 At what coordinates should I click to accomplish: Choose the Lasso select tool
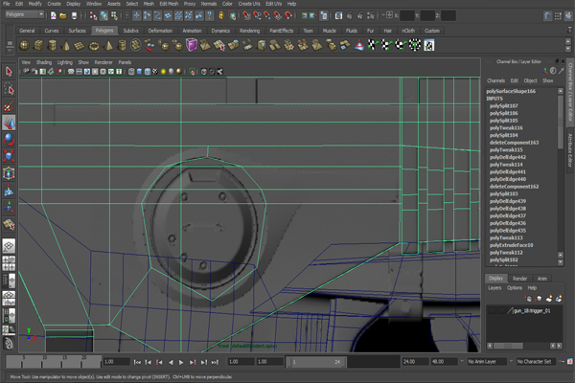(9, 89)
